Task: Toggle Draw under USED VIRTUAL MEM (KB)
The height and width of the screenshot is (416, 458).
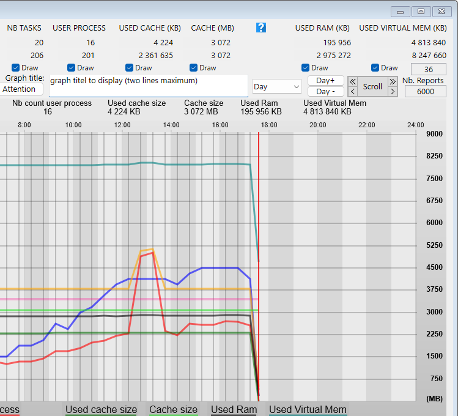Action: (375, 68)
